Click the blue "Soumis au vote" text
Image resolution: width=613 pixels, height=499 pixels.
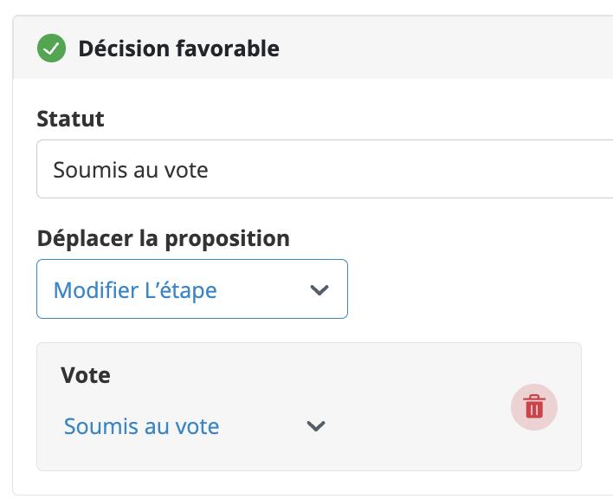(x=141, y=426)
